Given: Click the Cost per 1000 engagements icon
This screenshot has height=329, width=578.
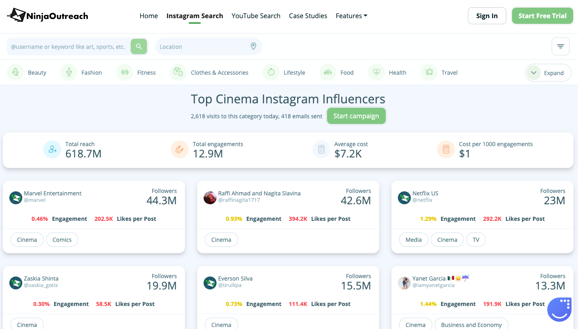Looking at the screenshot, I should 446,149.
